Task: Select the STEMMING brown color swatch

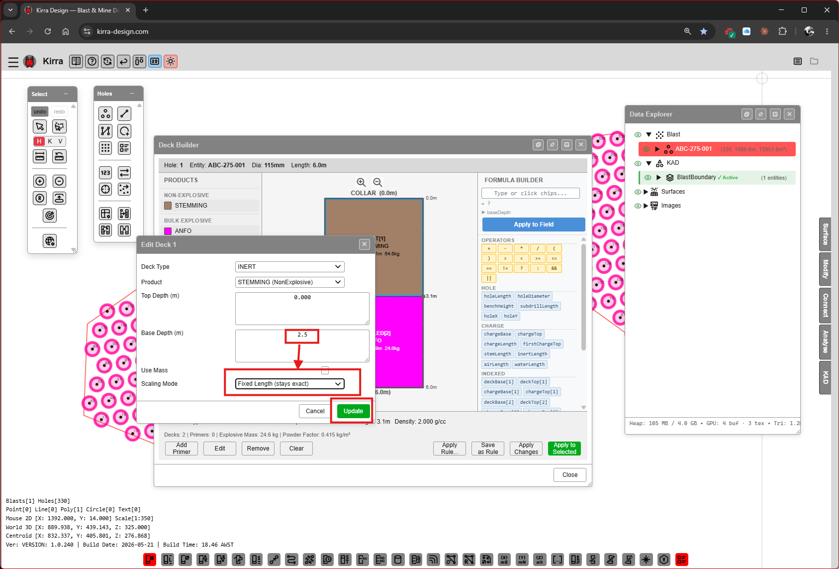Action: 168,206
